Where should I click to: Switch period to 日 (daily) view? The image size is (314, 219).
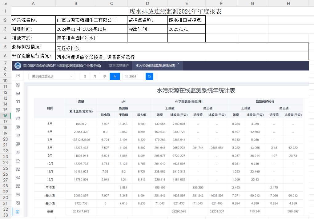point(85,76)
